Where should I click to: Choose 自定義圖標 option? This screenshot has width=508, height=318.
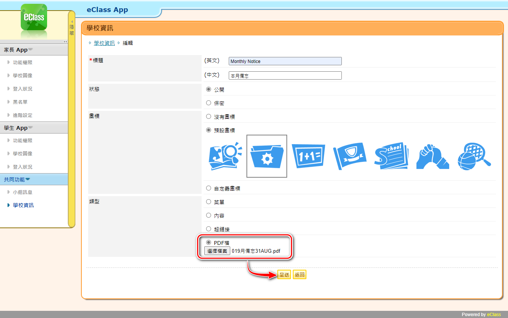[208, 188]
